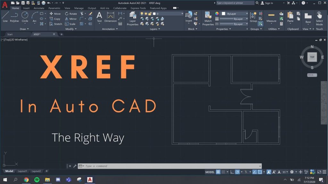Toggle isometric drafting in status bar
The width and height of the screenshot is (328, 184).
click(246, 172)
